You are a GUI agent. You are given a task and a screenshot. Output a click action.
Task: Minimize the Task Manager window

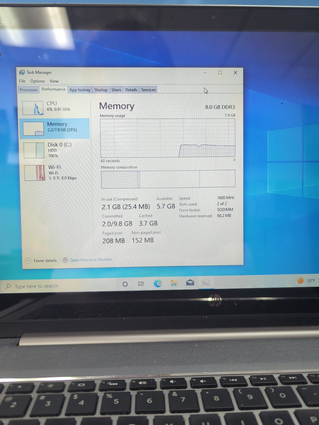(x=205, y=73)
